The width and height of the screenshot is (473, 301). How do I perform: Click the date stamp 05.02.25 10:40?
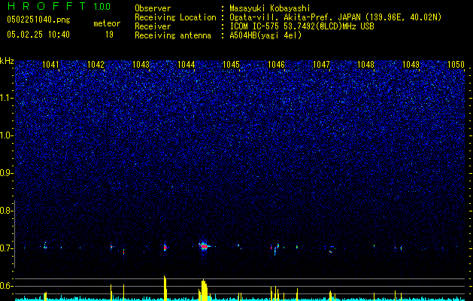[38, 35]
